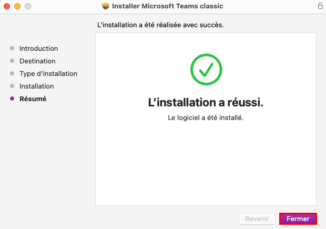Click the heading L'installation a réussi.

(x=206, y=102)
